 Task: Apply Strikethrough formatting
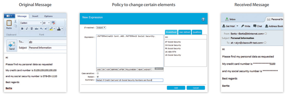coord(37,29)
